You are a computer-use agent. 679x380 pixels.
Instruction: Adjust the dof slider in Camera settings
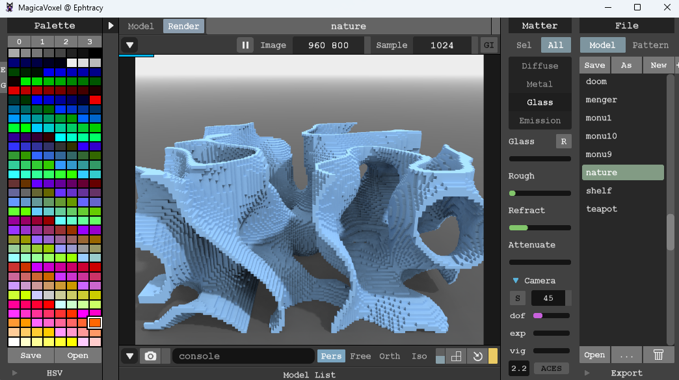[x=551, y=316]
